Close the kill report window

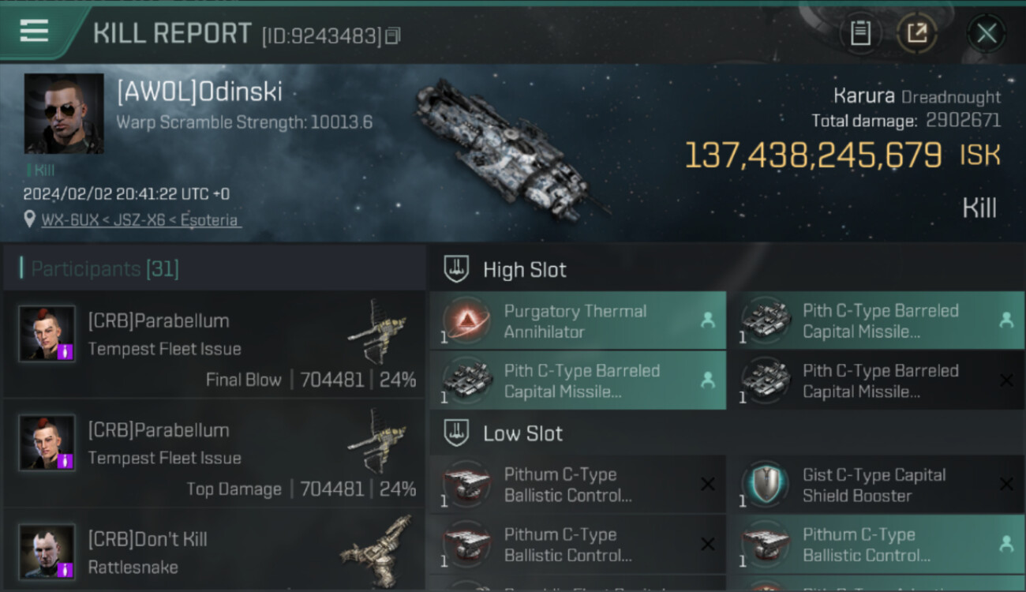987,33
